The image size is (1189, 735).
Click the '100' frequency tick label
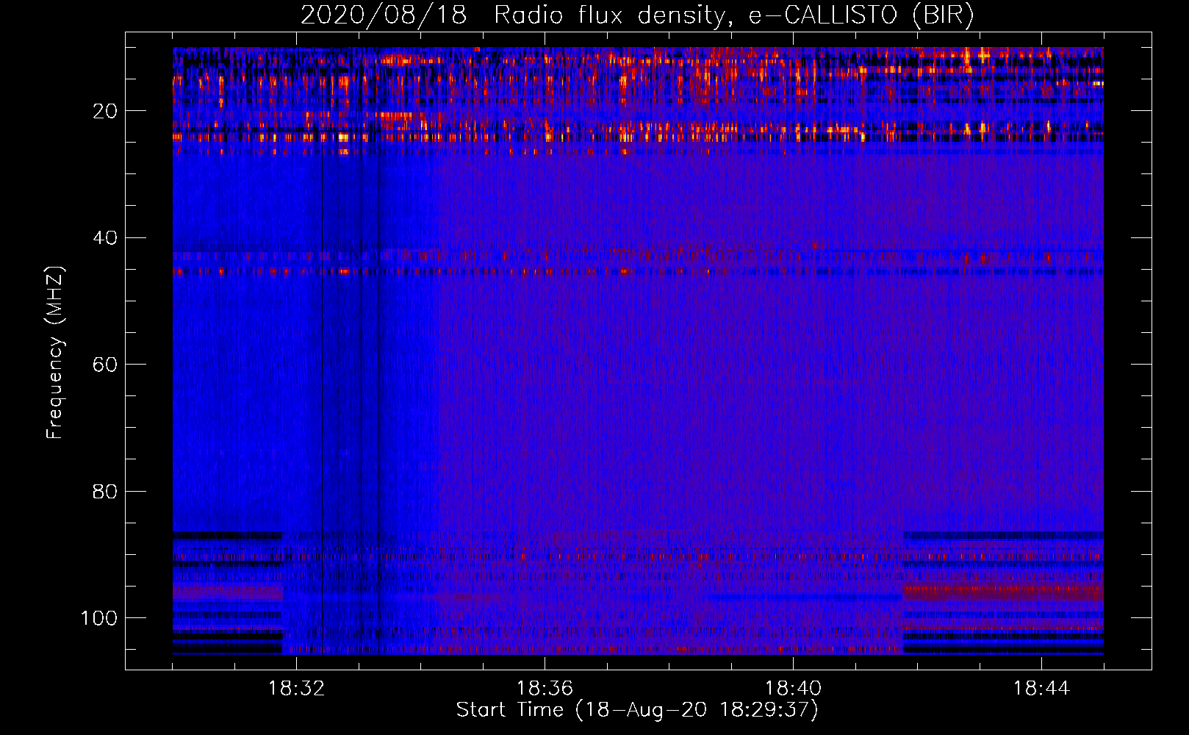[99, 618]
